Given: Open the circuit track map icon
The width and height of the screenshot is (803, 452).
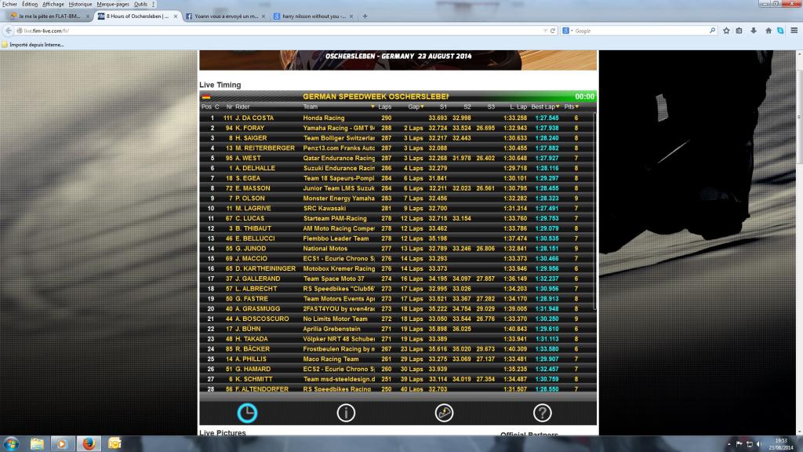Looking at the screenshot, I should [x=444, y=413].
